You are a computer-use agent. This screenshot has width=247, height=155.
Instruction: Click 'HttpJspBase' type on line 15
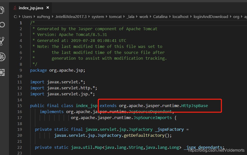tap(195, 106)
